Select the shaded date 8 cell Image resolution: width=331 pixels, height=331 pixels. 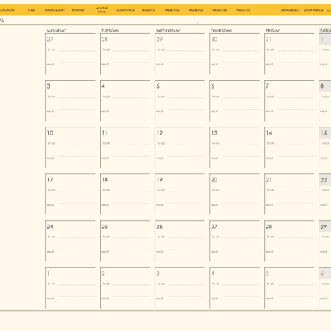(x=325, y=86)
